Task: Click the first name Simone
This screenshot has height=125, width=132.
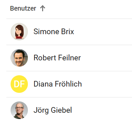Action: (46, 31)
